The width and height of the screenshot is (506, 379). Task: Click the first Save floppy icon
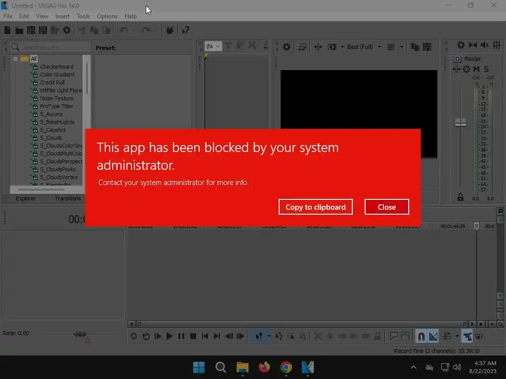tap(31, 30)
